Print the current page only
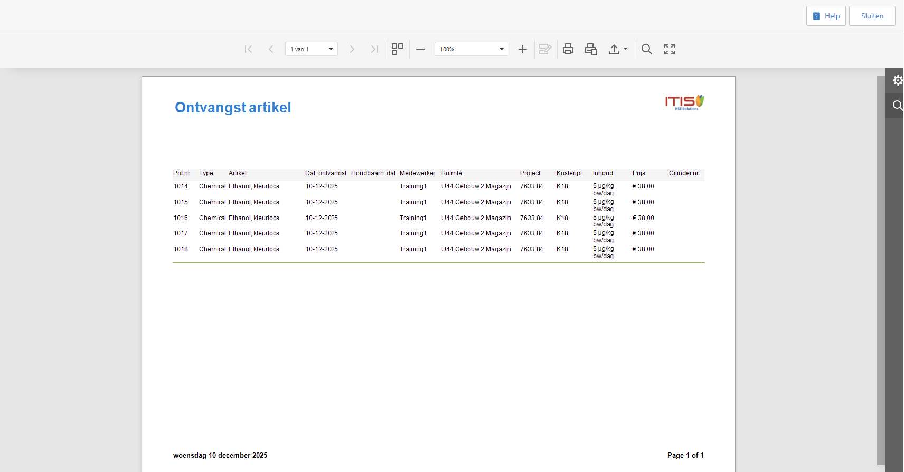The width and height of the screenshot is (904, 472). 591,49
